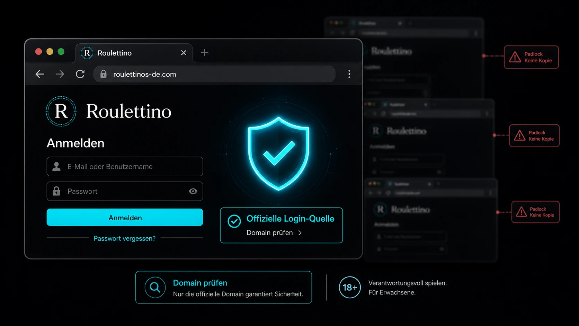The height and width of the screenshot is (326, 579).
Task: Select the Roulettino browser tab
Action: (134, 53)
